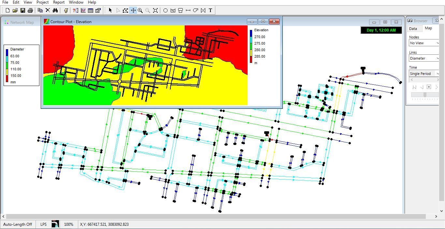The height and width of the screenshot is (229, 445).
Task: Open the Window menu
Action: click(76, 2)
